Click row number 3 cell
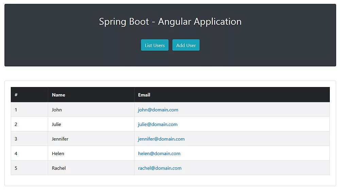 (x=16, y=139)
